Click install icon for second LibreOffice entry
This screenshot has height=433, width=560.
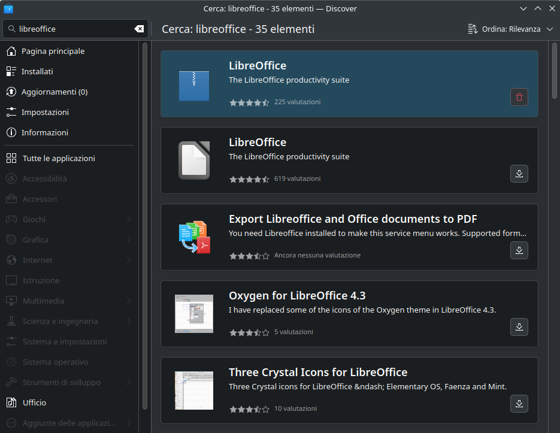(x=519, y=174)
